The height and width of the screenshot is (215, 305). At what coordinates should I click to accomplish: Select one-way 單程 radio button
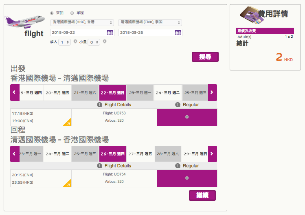click(x=72, y=13)
